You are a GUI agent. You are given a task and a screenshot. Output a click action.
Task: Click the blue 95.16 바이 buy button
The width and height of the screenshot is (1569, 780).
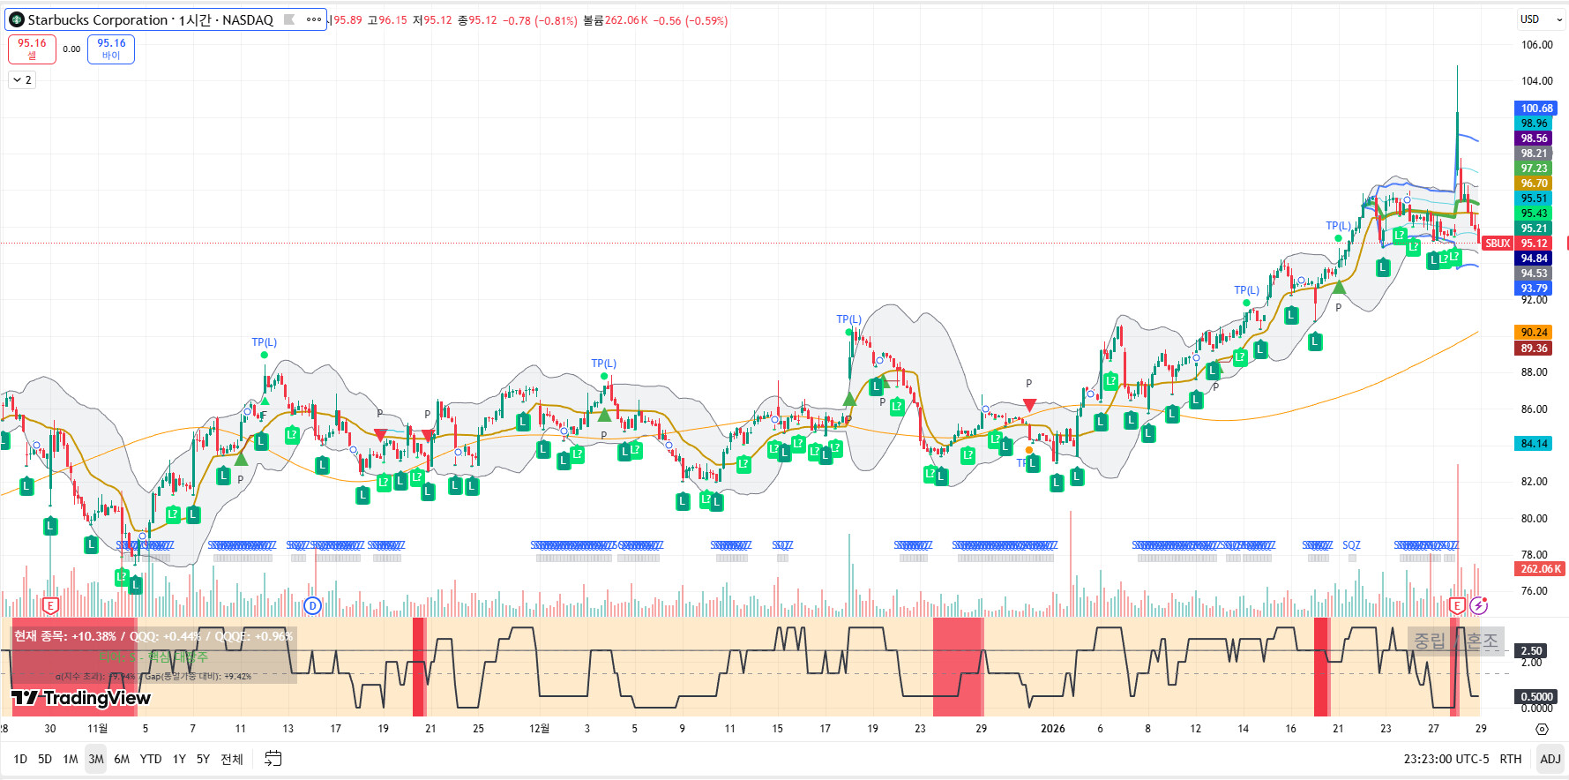(x=111, y=49)
